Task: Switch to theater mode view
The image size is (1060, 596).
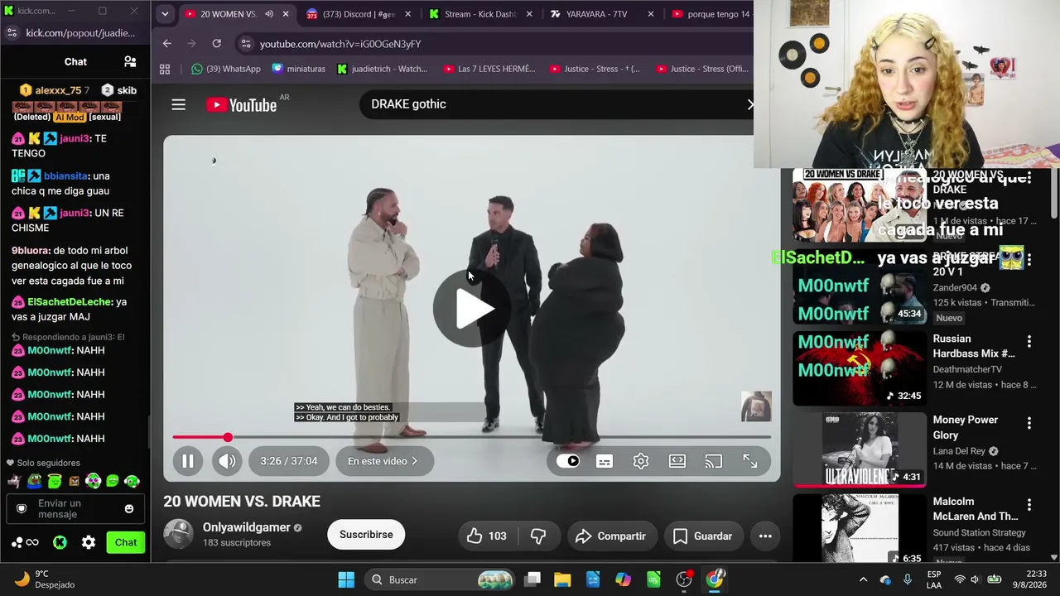Action: (677, 461)
